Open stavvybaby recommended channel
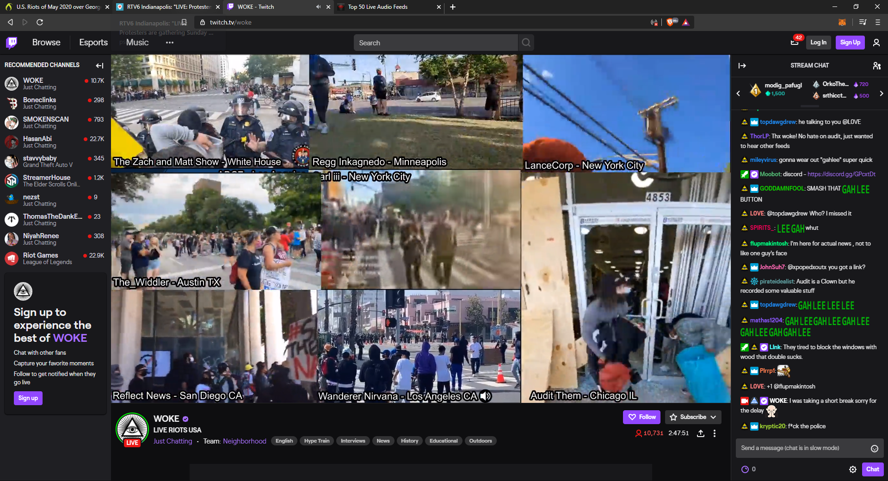888x481 pixels. (x=55, y=161)
